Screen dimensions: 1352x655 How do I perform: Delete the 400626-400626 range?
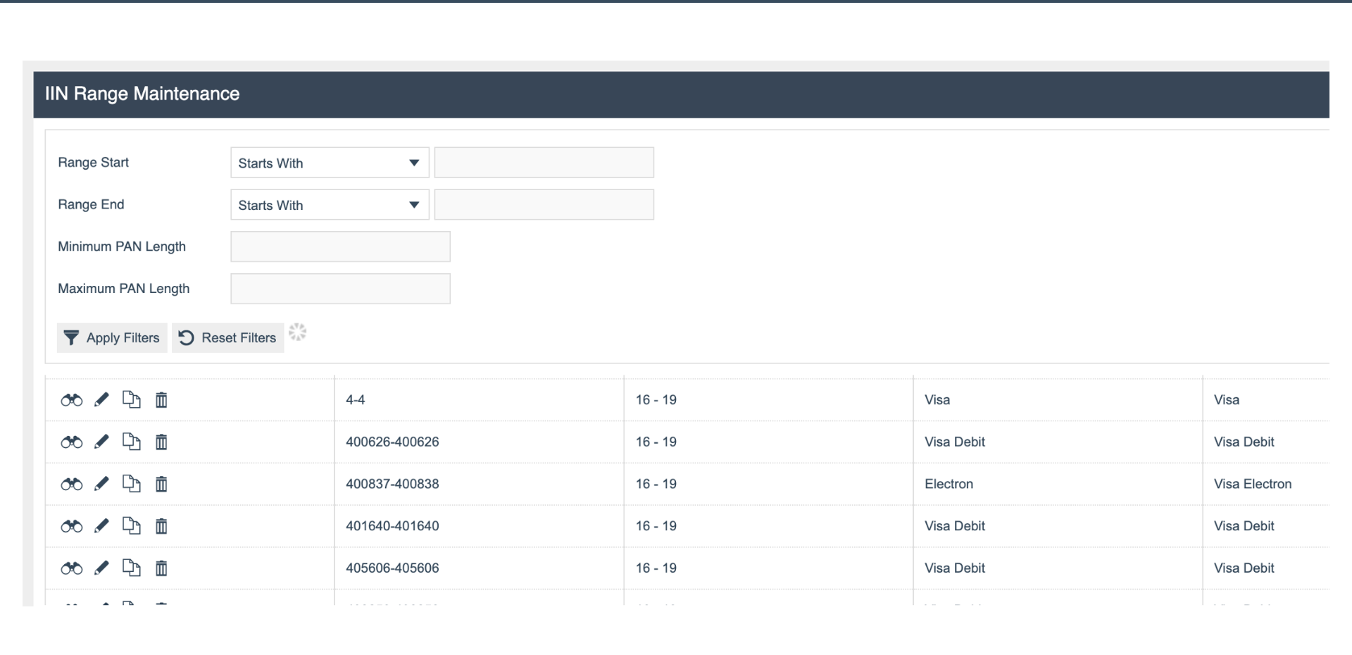point(161,442)
